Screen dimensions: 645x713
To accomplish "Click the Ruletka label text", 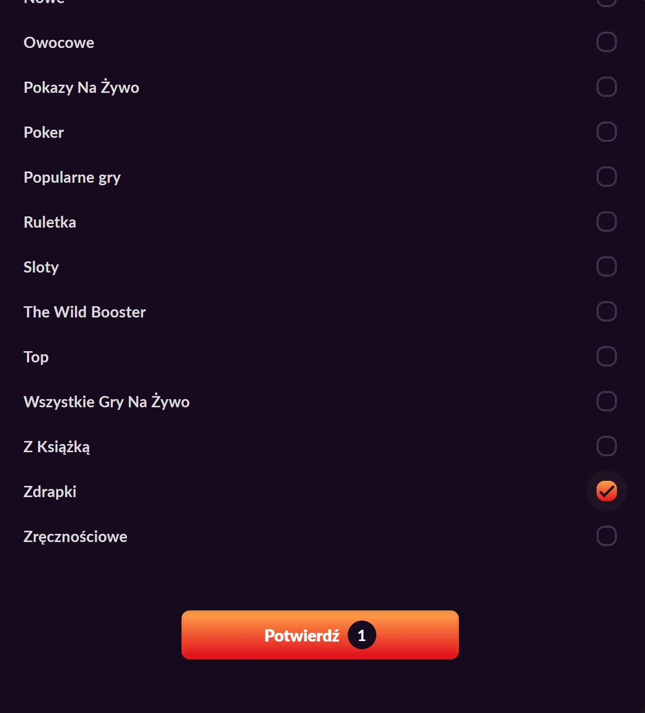I will pos(49,222).
